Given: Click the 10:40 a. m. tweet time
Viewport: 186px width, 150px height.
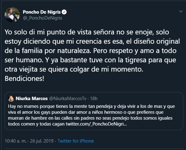Looking at the screenshot, I should coord(15,141).
